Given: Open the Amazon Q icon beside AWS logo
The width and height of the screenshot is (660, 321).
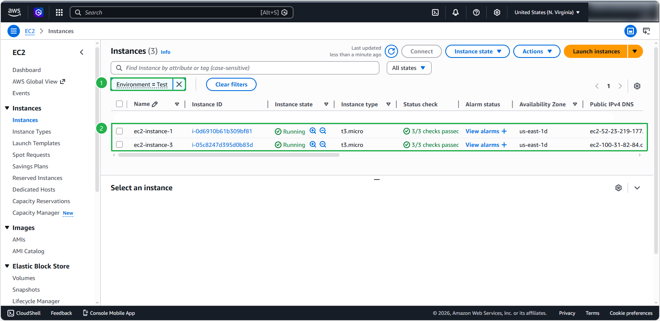Looking at the screenshot, I should click(39, 12).
